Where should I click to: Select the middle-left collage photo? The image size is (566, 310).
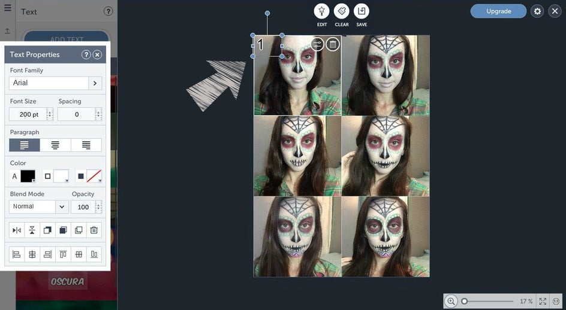[x=297, y=156]
